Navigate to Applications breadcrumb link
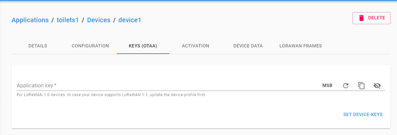Screen dimensions: 397x135 30,20
